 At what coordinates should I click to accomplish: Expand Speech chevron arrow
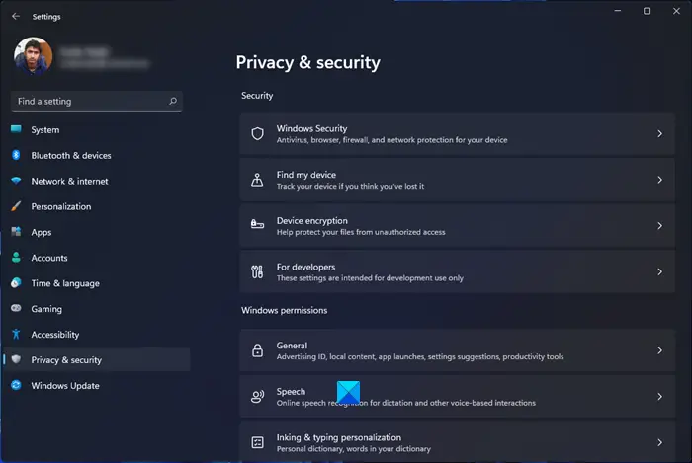click(659, 397)
